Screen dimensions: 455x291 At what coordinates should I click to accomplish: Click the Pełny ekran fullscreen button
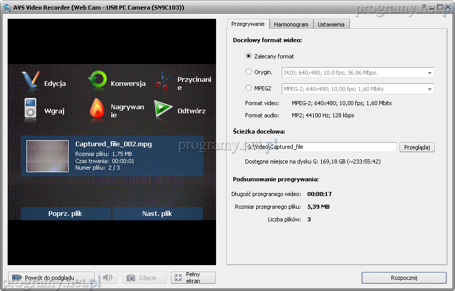pyautogui.click(x=193, y=278)
